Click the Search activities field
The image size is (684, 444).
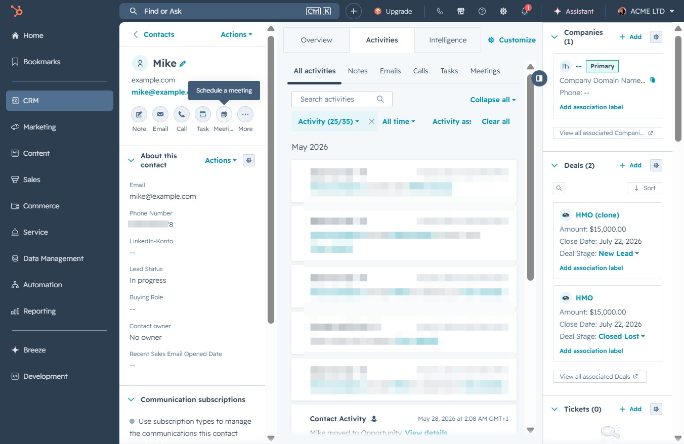(342, 99)
